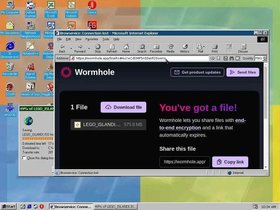Viewport: 280px width, 210px height.
Task: Select the WOLF3D desktop icon
Action: pyautogui.click(x=10, y=110)
